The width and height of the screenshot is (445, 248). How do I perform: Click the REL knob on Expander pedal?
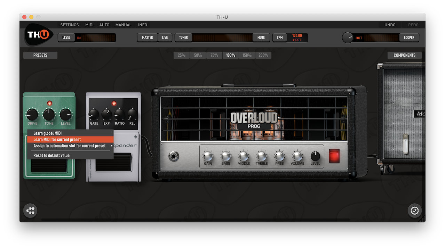coord(132,114)
